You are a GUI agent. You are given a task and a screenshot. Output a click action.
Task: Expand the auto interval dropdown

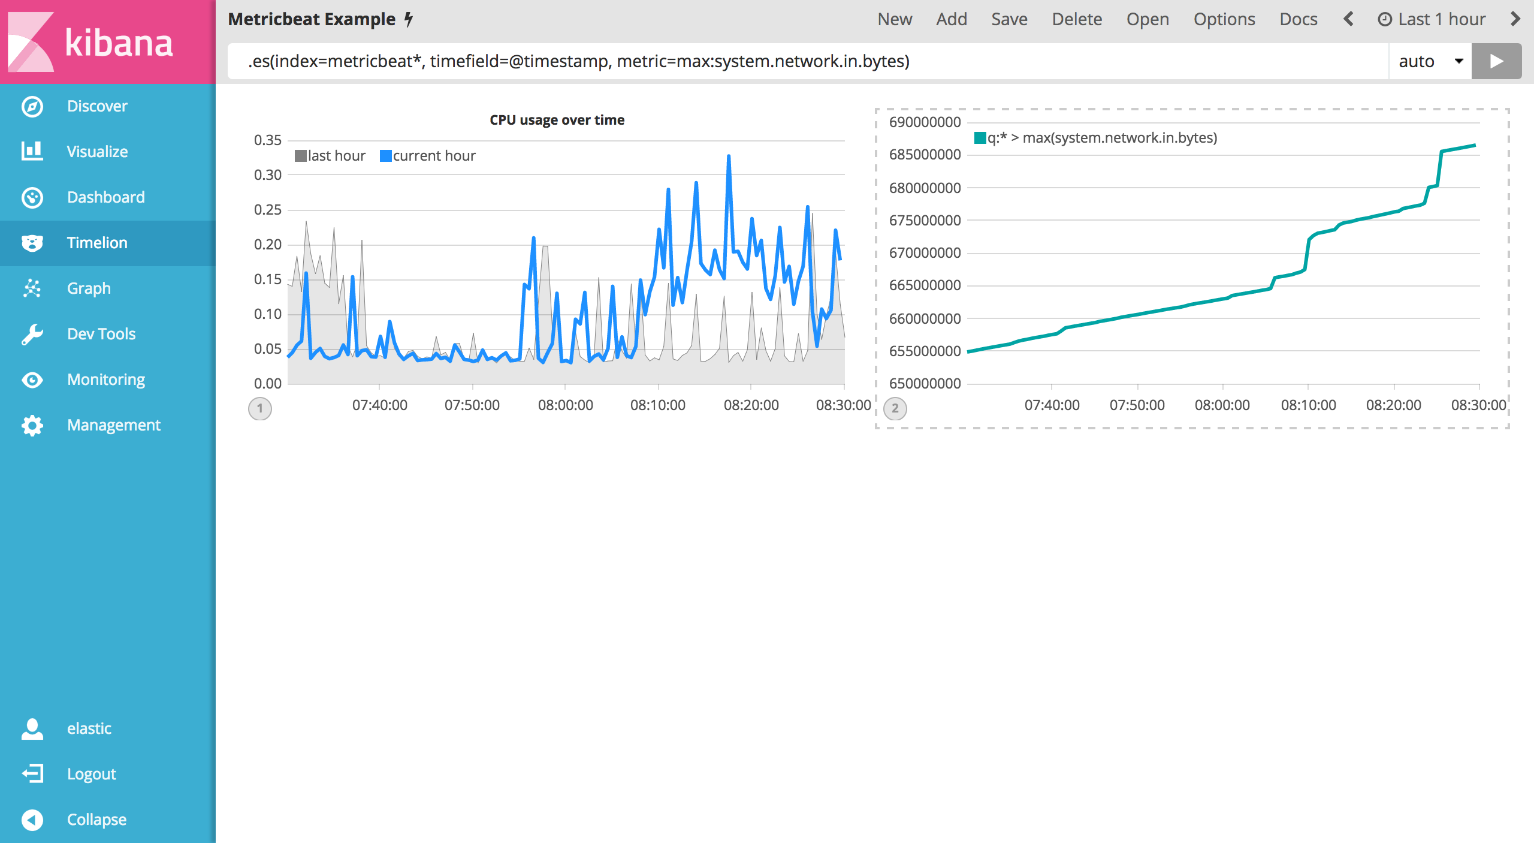[x=1430, y=61]
